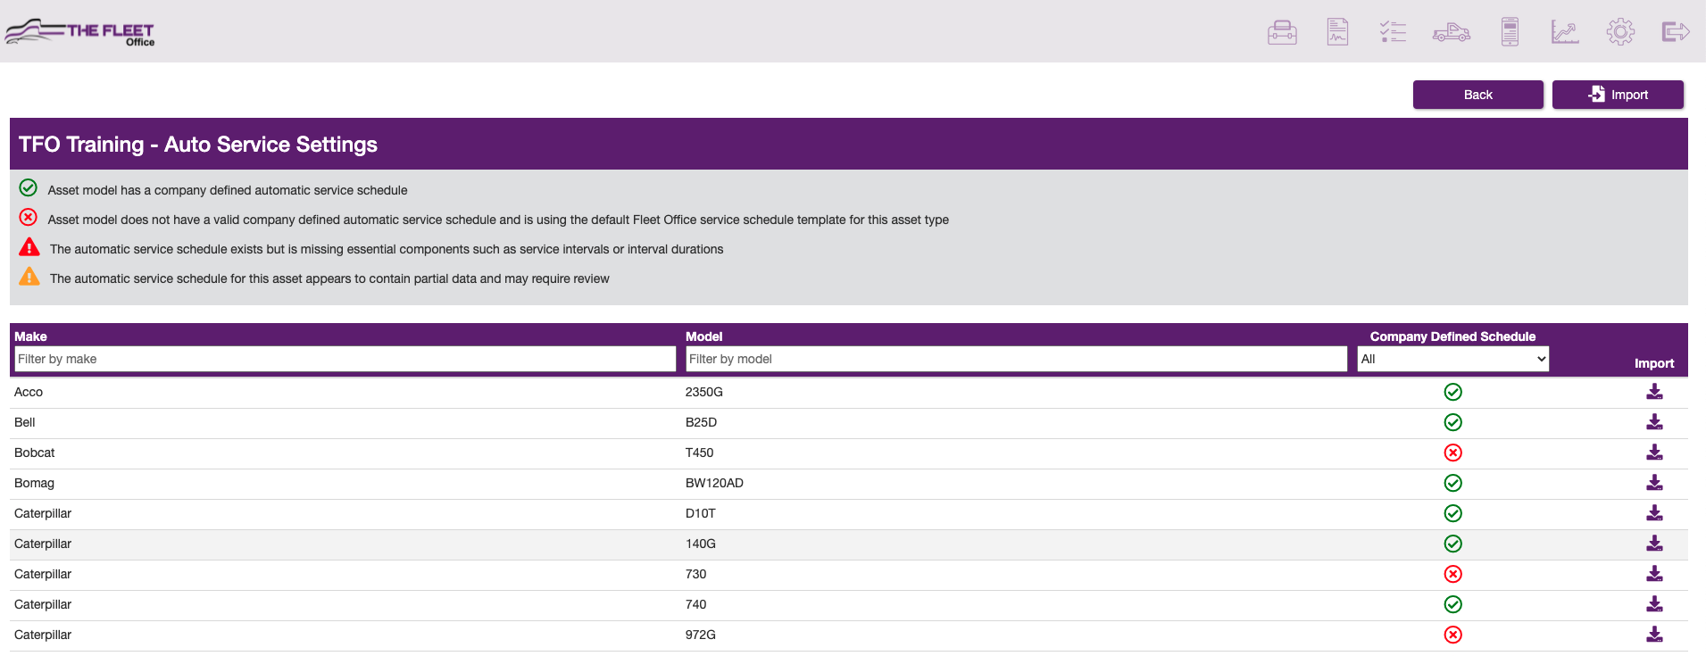Click the Import button at top

(1618, 95)
